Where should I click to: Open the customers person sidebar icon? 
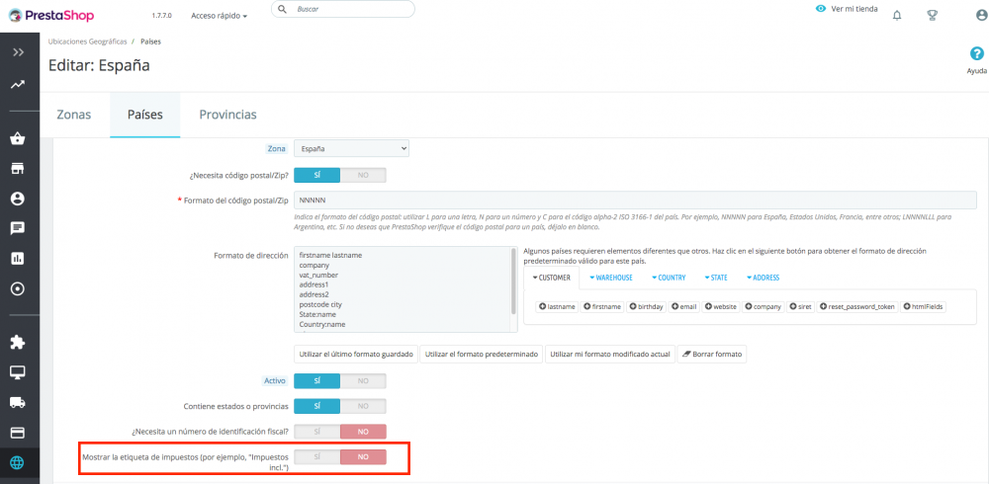coord(18,199)
